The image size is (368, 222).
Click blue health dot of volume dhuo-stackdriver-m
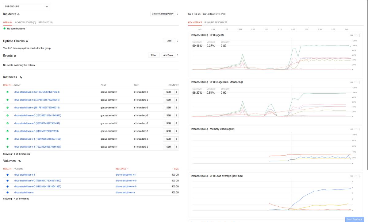pyautogui.click(x=7, y=193)
